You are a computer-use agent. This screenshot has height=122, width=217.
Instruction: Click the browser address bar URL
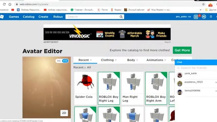coord(34,4)
